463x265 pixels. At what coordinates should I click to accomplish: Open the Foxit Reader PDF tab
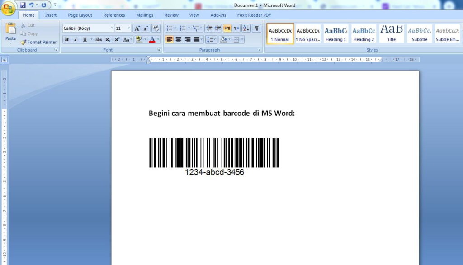[254, 15]
